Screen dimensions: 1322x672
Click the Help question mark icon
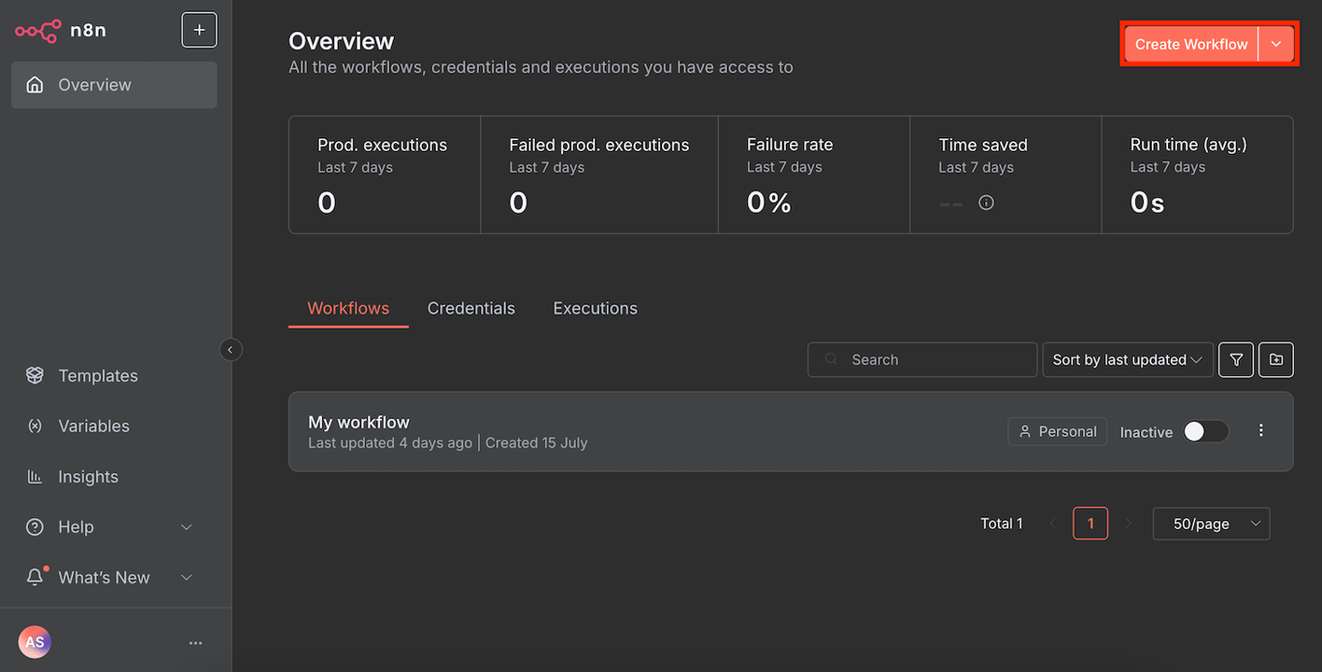35,527
